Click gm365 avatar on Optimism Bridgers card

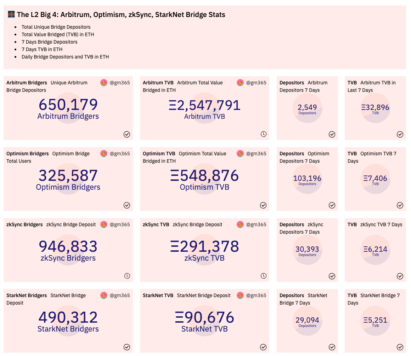[104, 154]
